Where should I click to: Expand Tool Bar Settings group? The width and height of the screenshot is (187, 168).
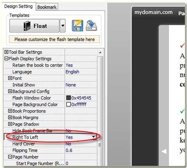click(6, 52)
